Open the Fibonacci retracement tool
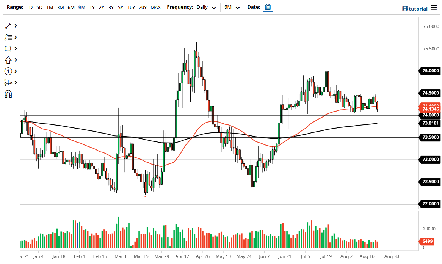 pos(8,37)
